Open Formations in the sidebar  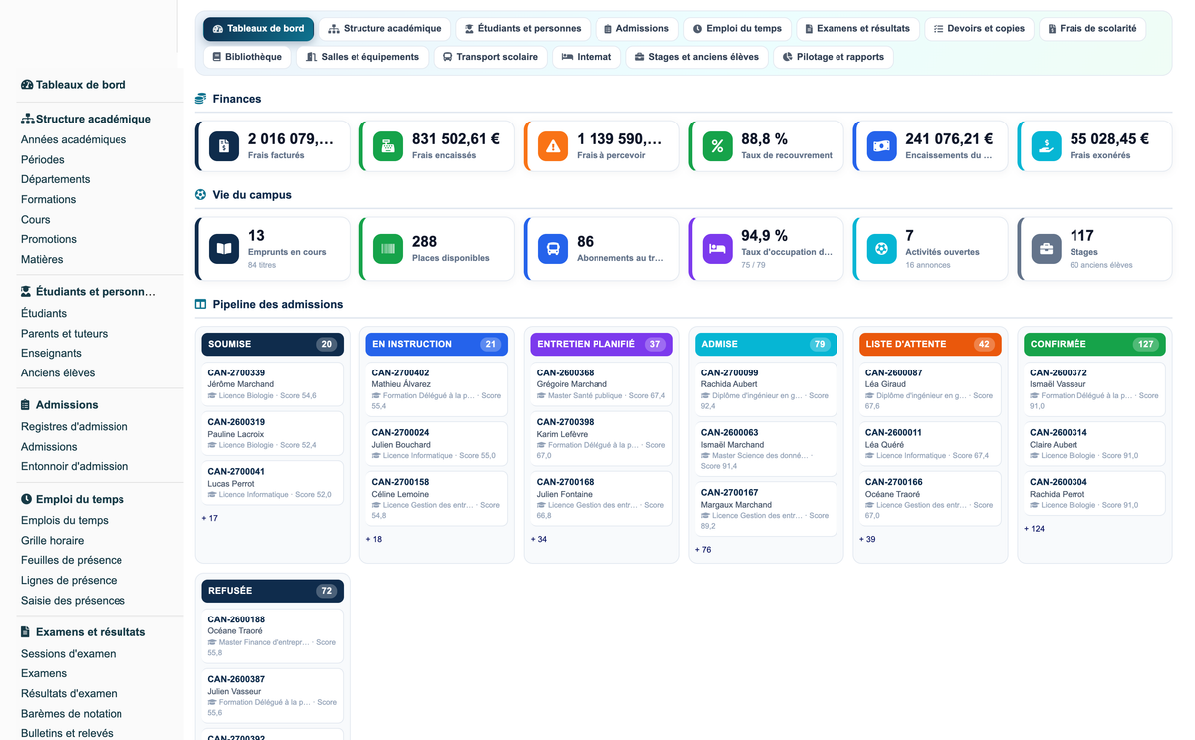coord(49,200)
